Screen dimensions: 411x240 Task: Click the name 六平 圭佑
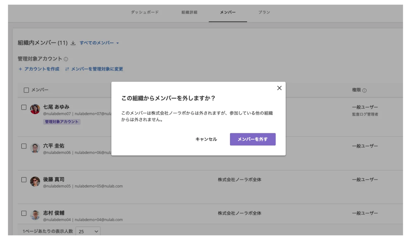tap(54, 146)
